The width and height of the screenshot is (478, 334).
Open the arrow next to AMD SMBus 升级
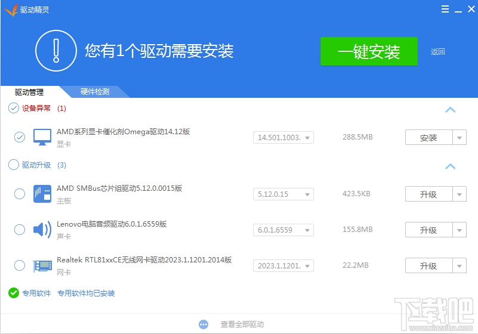(x=460, y=194)
